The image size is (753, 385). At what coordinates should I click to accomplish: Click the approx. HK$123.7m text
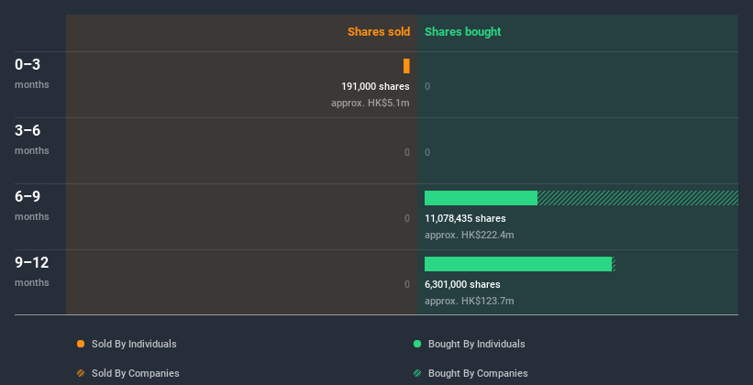click(470, 301)
